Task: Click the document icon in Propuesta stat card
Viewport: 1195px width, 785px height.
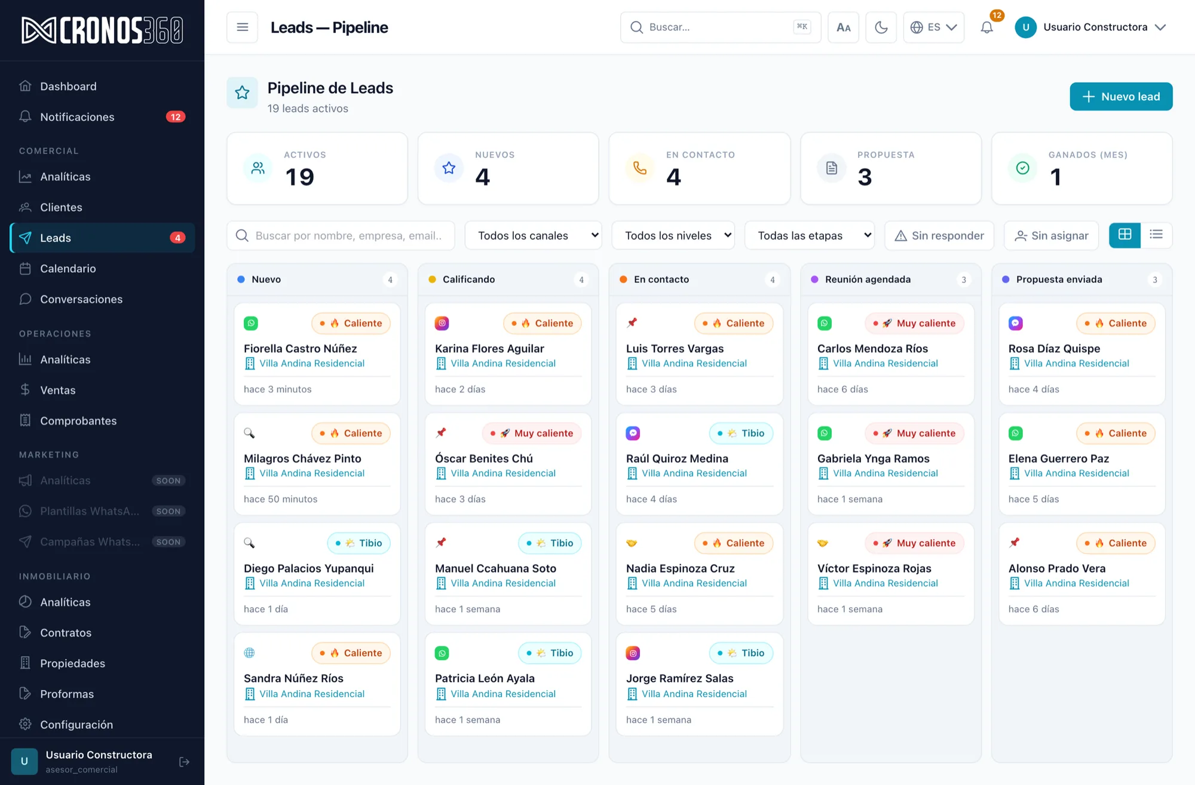Action: point(831,168)
